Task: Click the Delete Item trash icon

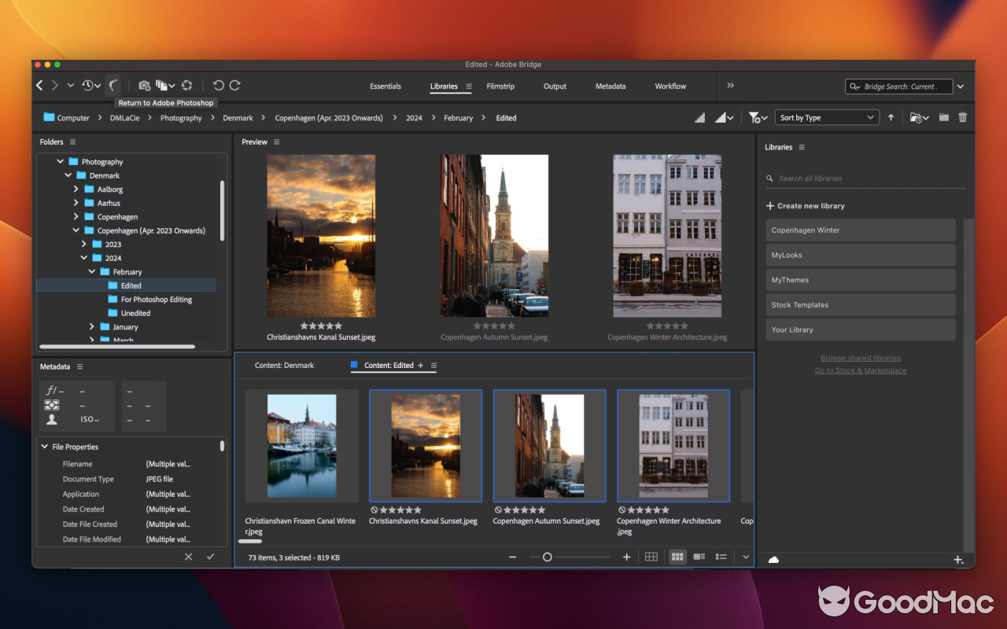Action: tap(962, 117)
